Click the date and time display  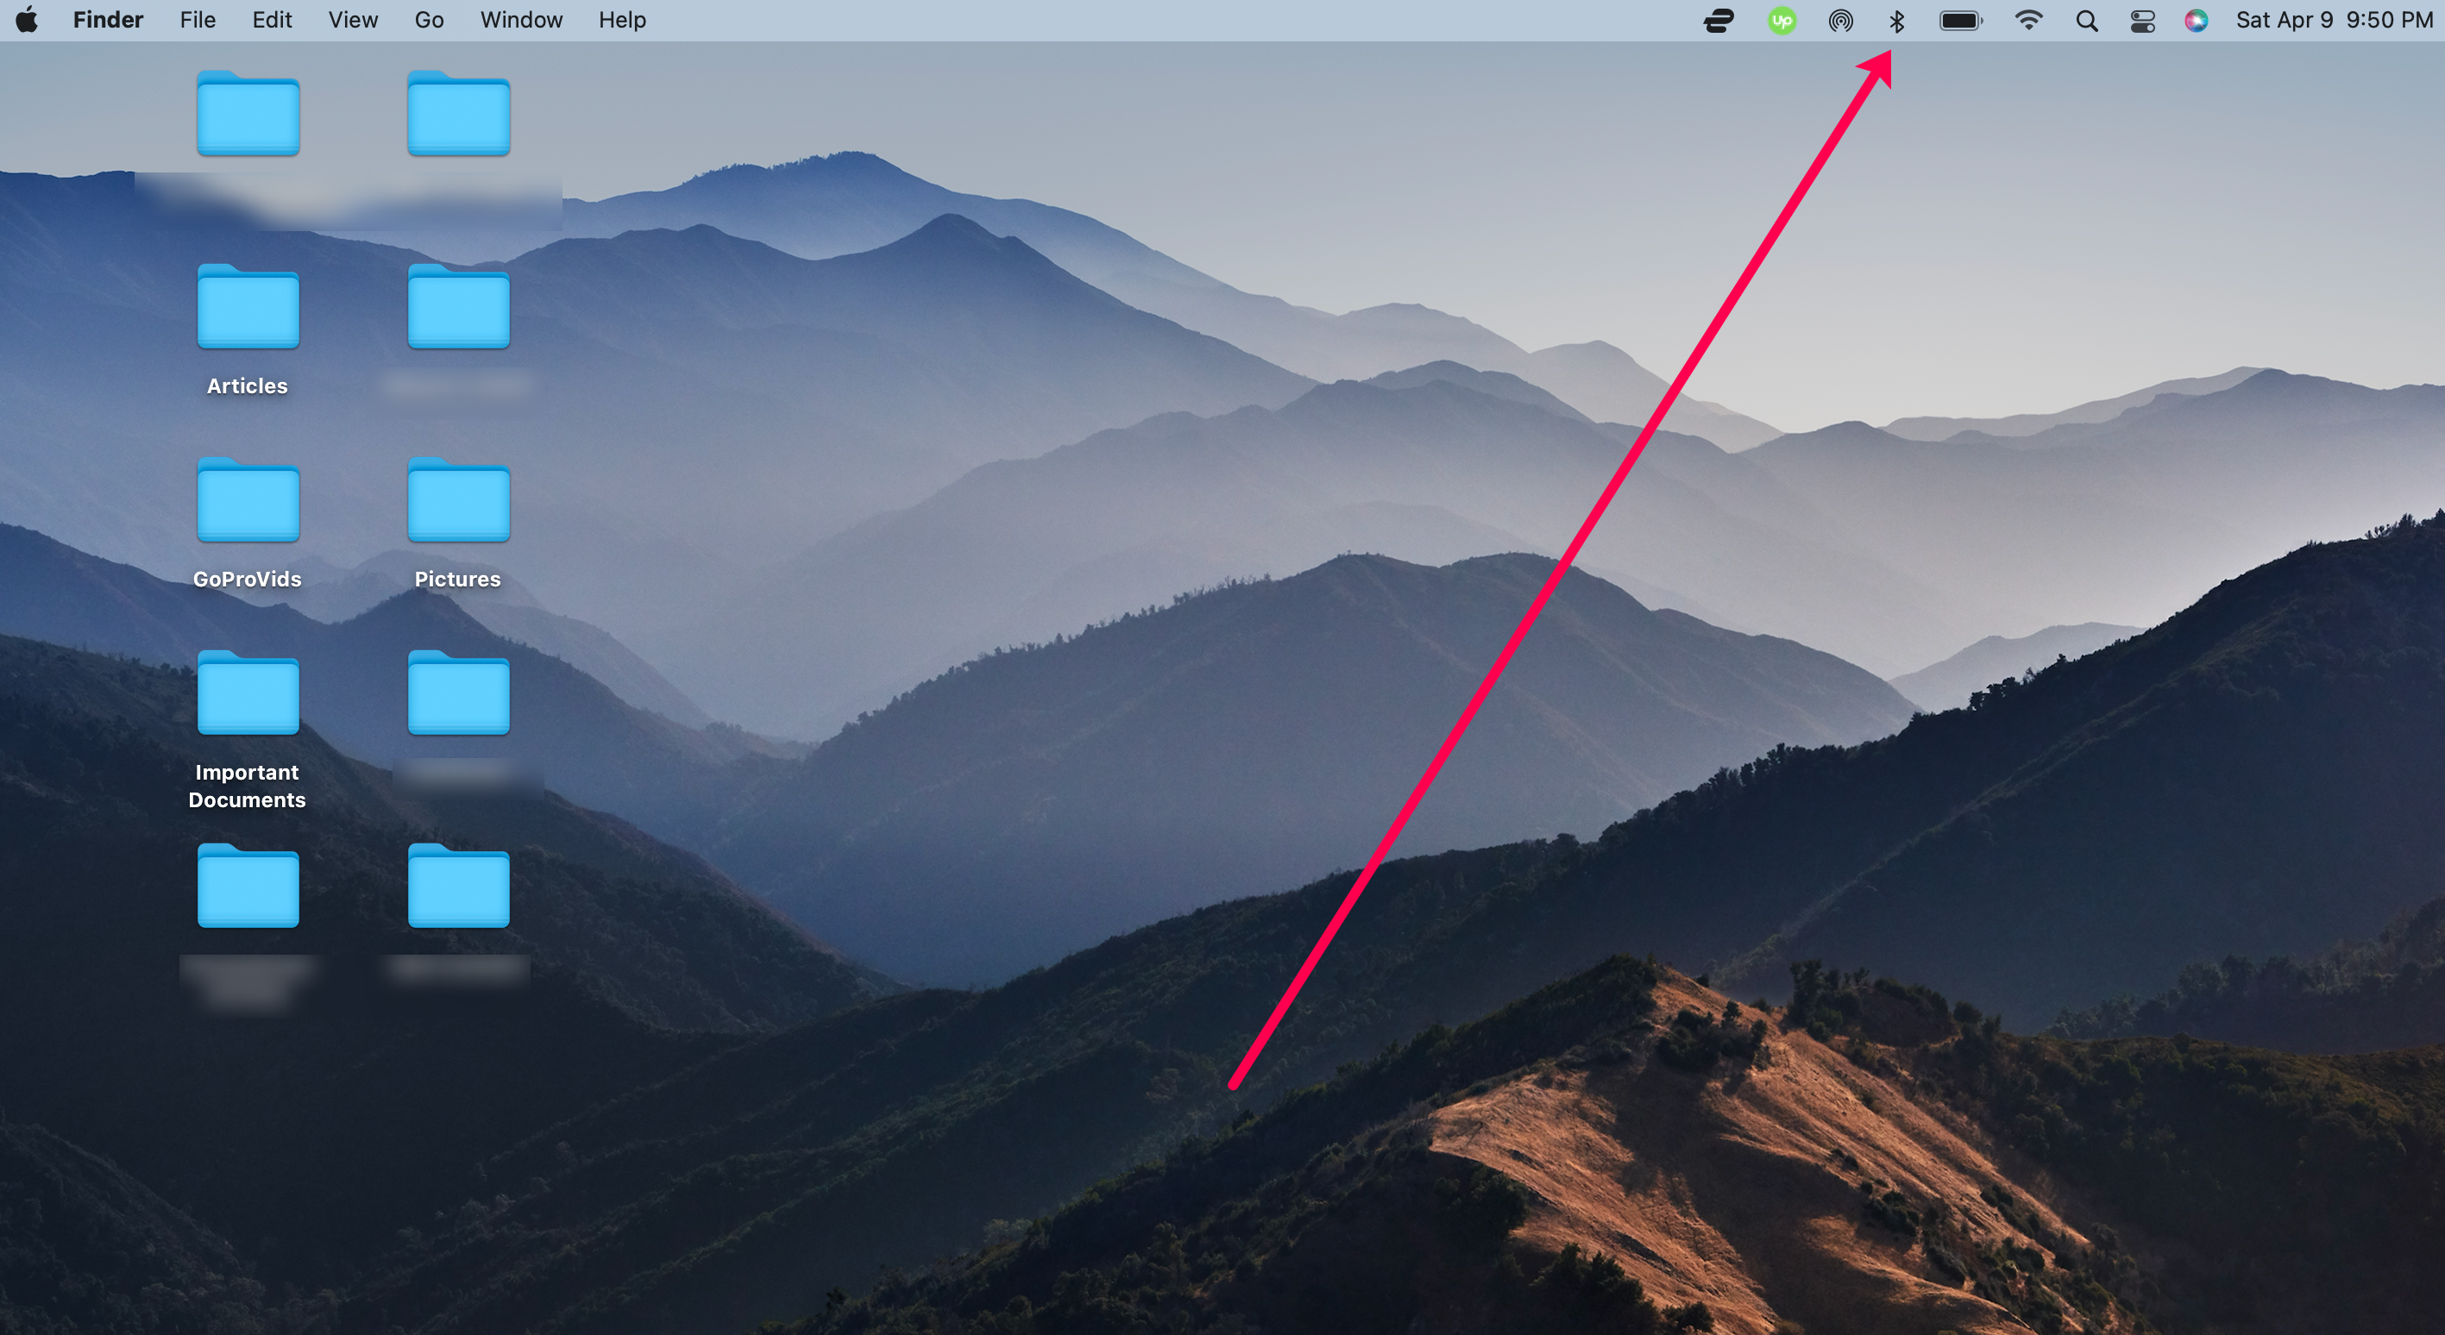(2333, 20)
